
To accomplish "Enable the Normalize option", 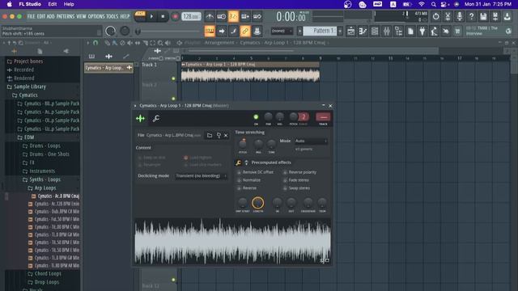I will click(x=248, y=180).
